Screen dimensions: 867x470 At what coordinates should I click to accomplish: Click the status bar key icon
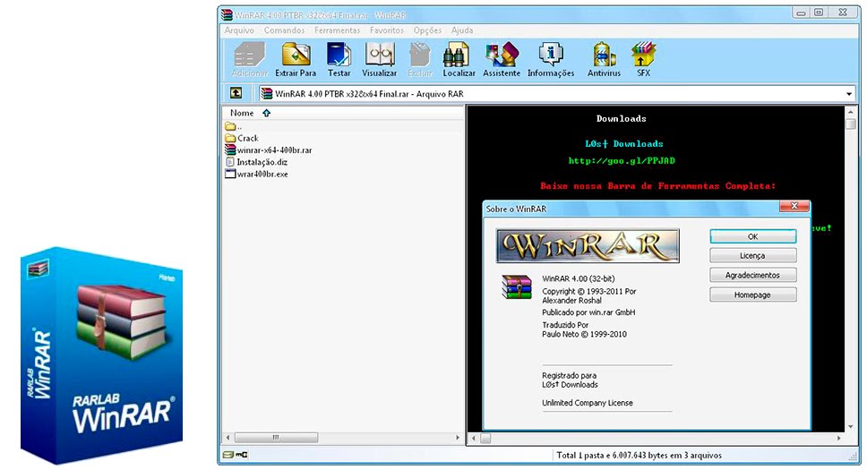(x=242, y=455)
